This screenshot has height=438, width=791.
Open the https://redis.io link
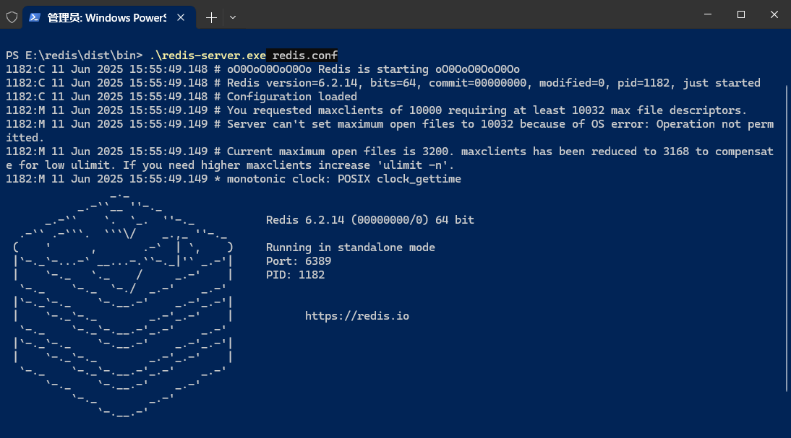357,315
